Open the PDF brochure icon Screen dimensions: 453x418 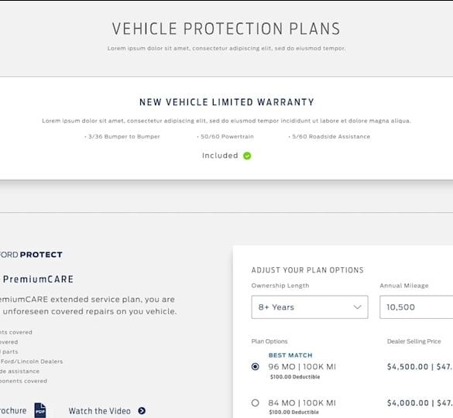point(40,410)
